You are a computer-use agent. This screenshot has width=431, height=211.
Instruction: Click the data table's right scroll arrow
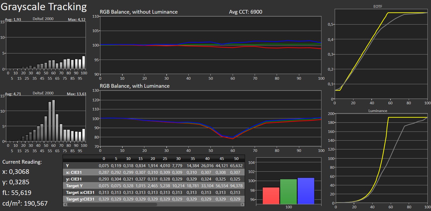[242, 205]
